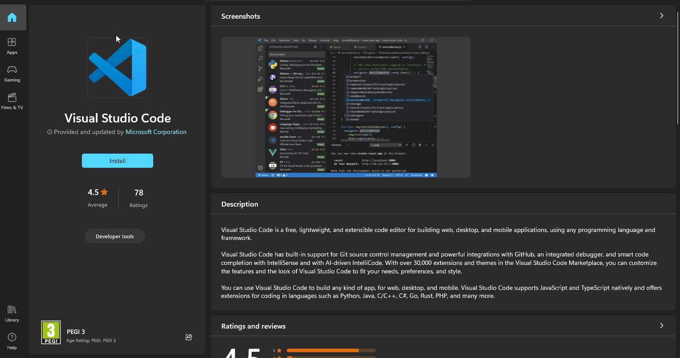
Task: Click the 78 Ratings count
Action: 138,198
